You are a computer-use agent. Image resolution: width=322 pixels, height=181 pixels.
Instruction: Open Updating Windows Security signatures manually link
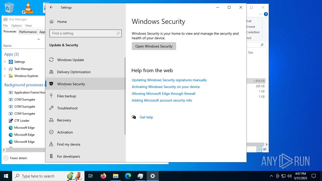169,80
